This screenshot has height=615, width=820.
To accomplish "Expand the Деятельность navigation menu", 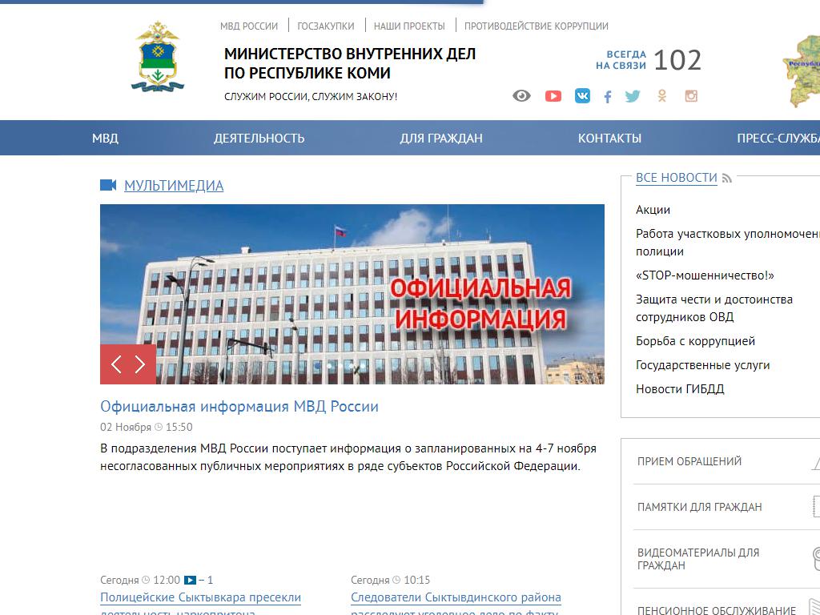I will coord(259,138).
